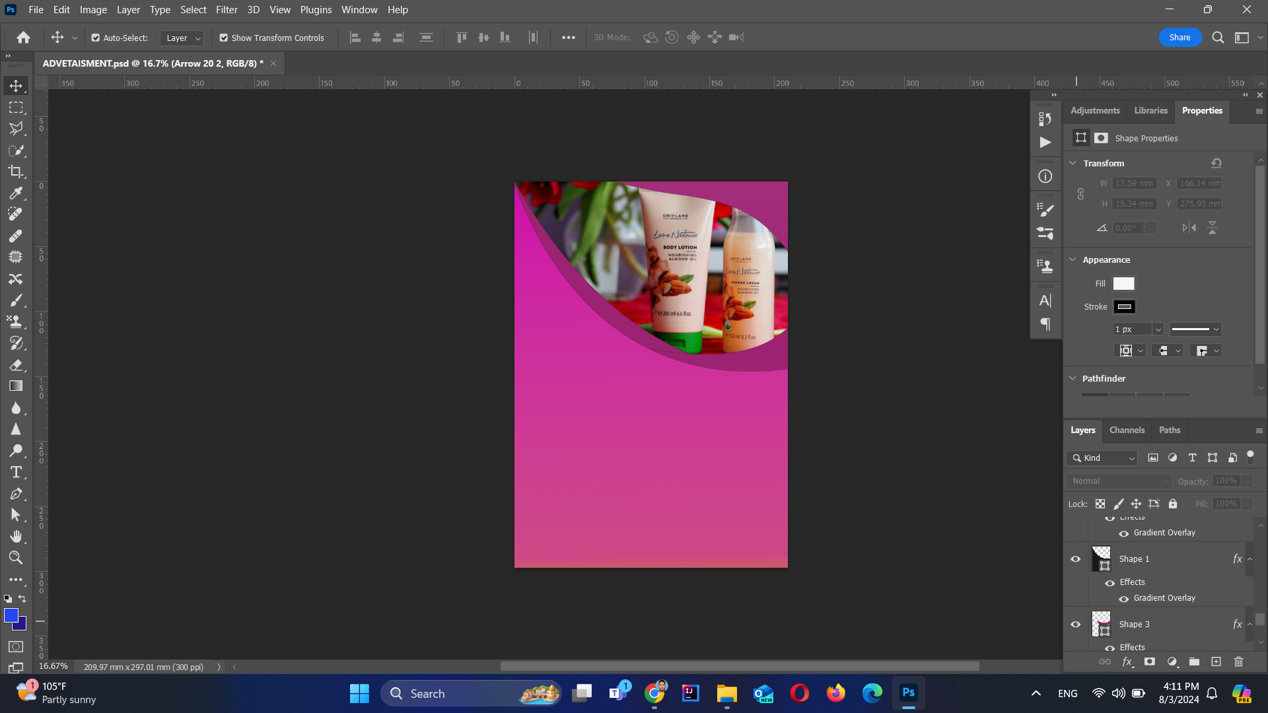This screenshot has width=1268, height=713.
Task: Select the Horizontal Type tool
Action: point(16,473)
